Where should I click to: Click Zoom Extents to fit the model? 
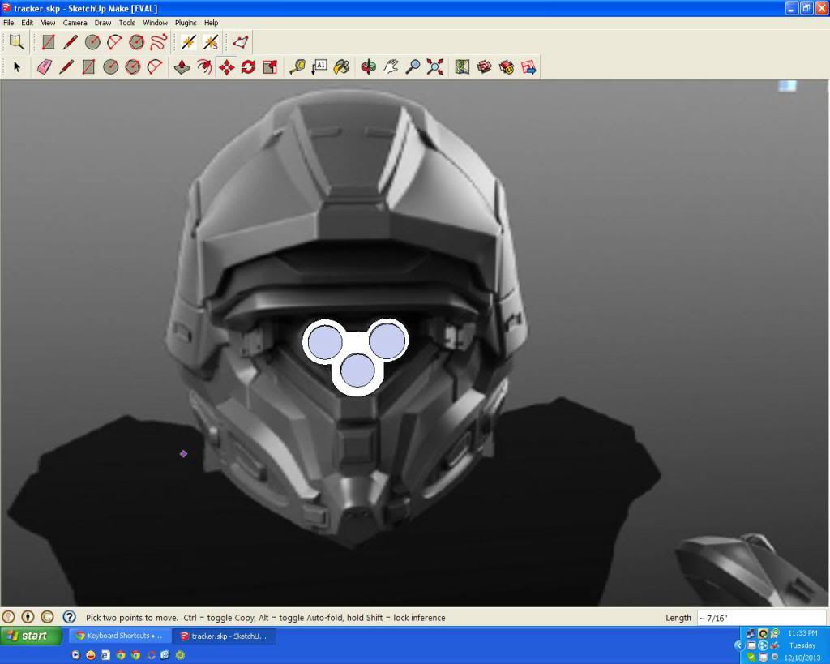[x=435, y=67]
